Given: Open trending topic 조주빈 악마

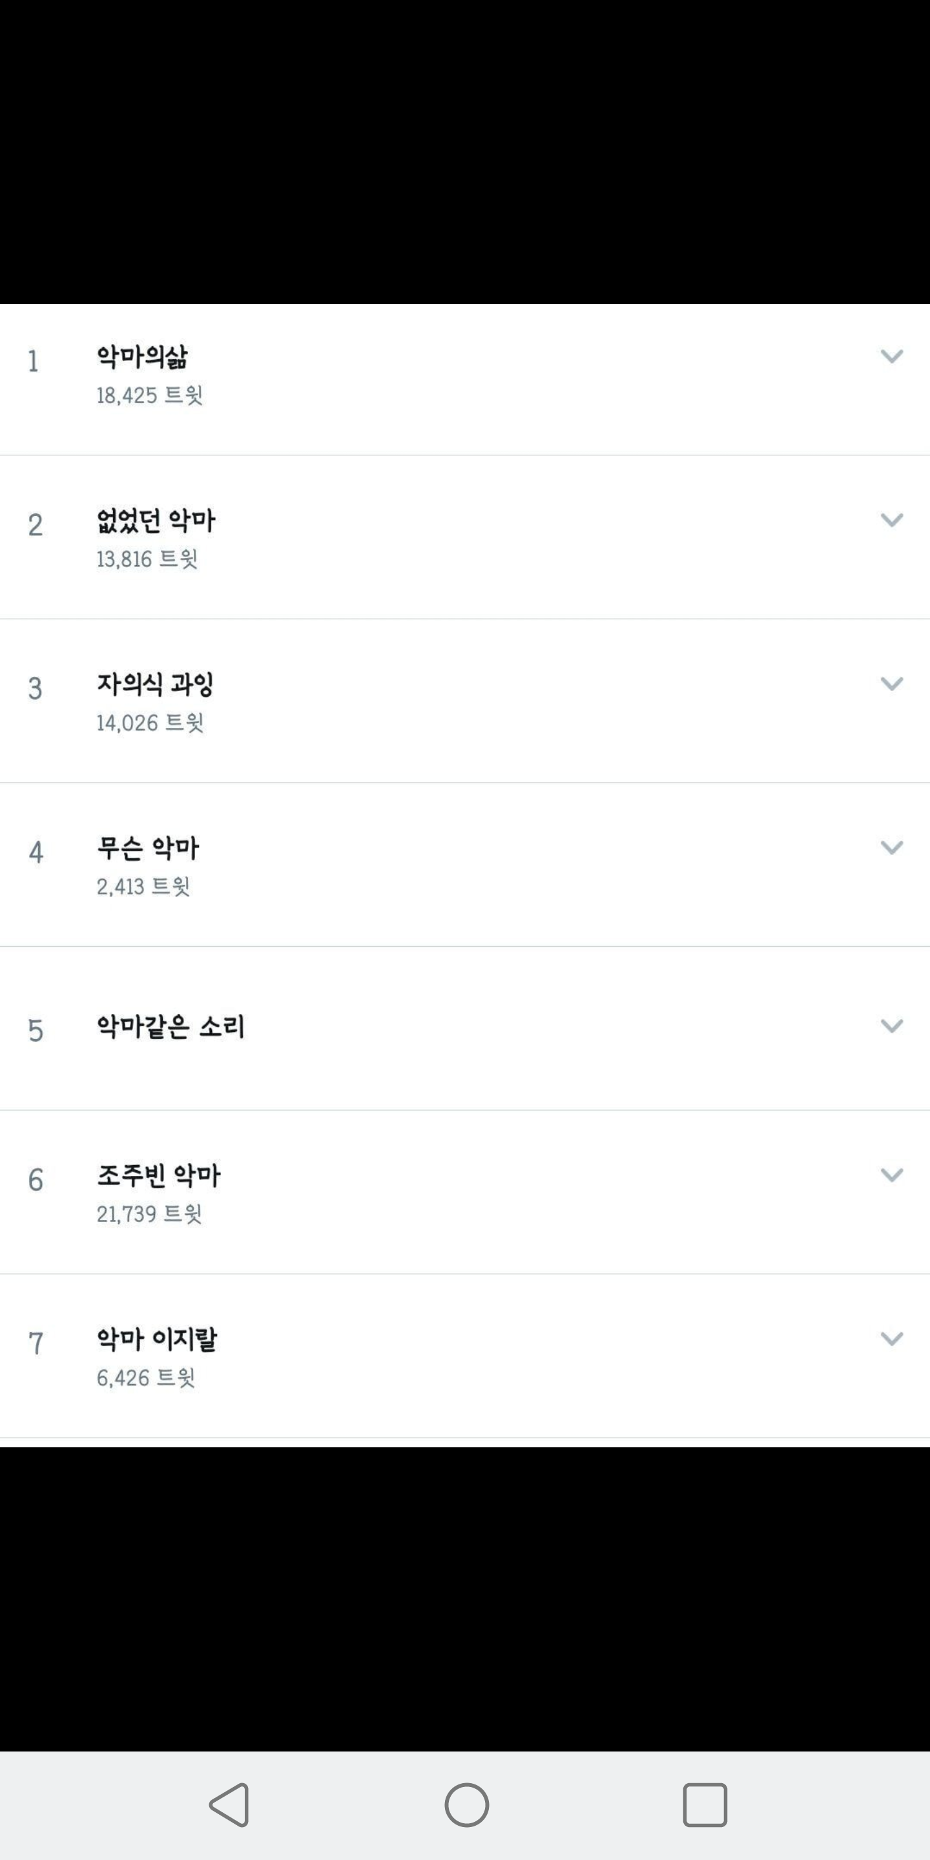Looking at the screenshot, I should point(159,1176).
